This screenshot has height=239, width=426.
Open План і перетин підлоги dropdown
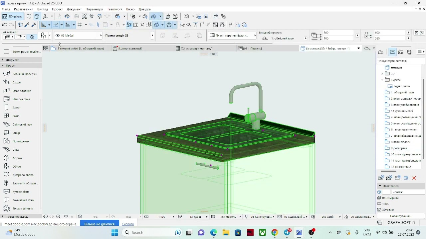[x=233, y=36]
